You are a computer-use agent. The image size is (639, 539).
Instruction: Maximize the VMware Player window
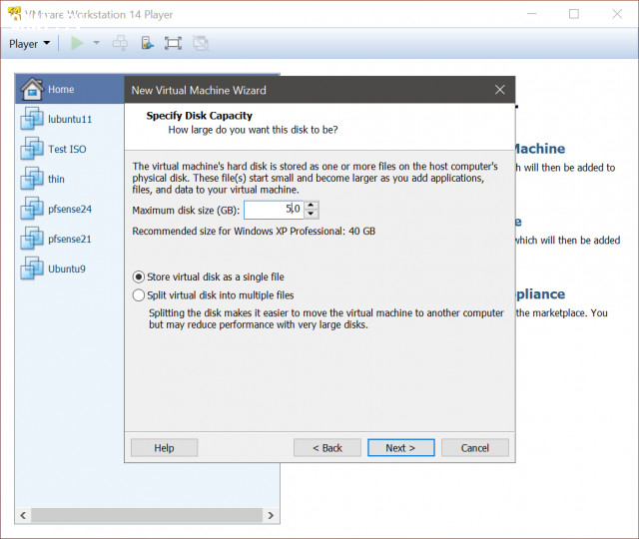[x=574, y=14]
